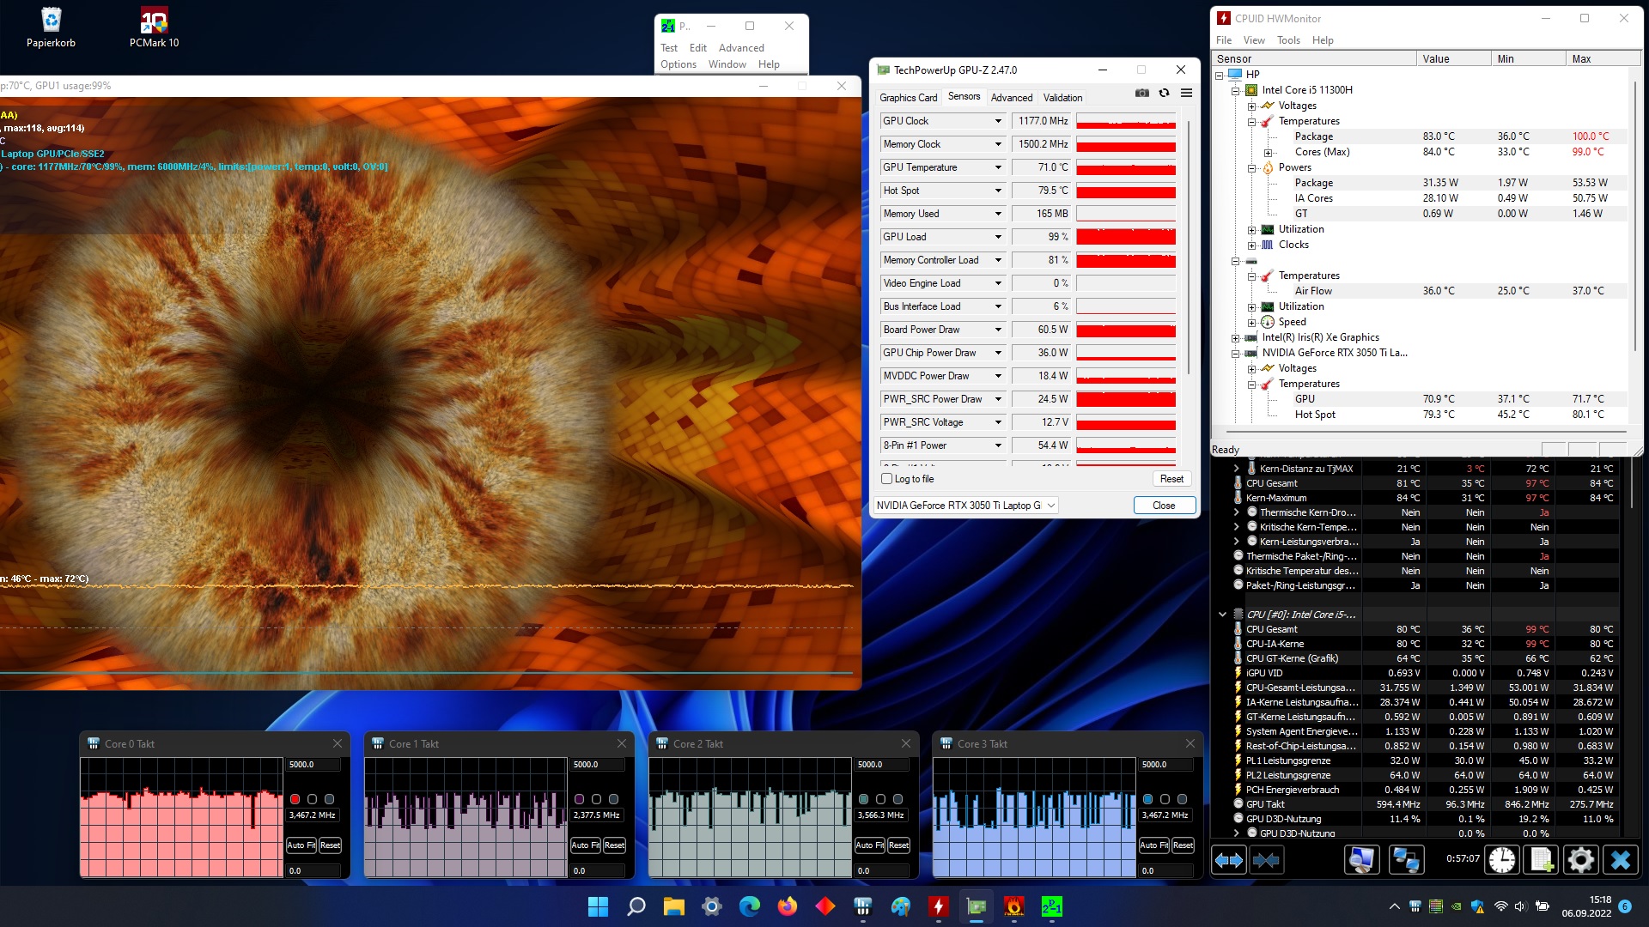Image resolution: width=1649 pixels, height=927 pixels.
Task: Open Firefox from the taskbar
Action: pyautogui.click(x=787, y=906)
